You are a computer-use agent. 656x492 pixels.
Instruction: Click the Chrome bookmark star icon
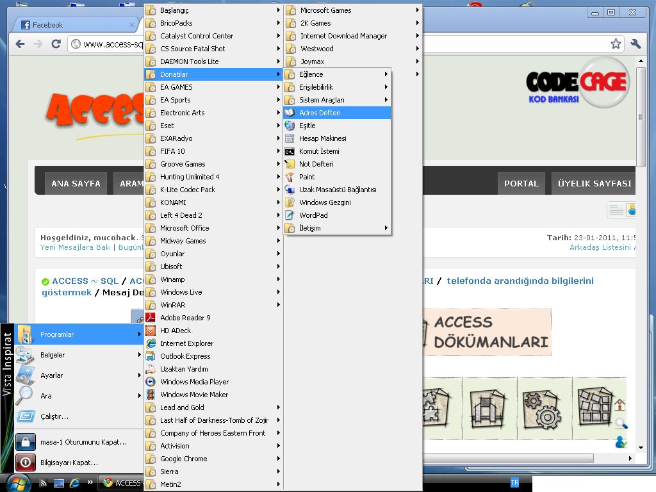[616, 44]
